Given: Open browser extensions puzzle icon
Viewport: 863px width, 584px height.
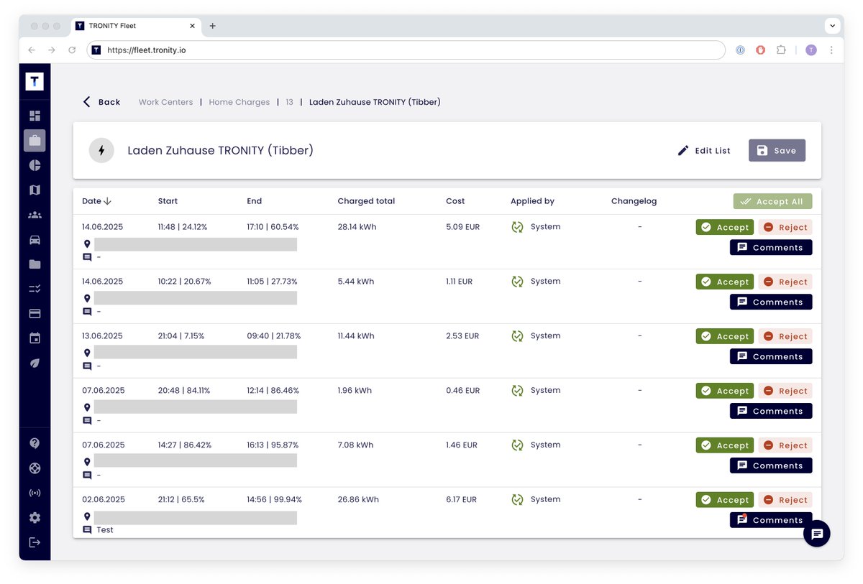Looking at the screenshot, I should [x=781, y=50].
